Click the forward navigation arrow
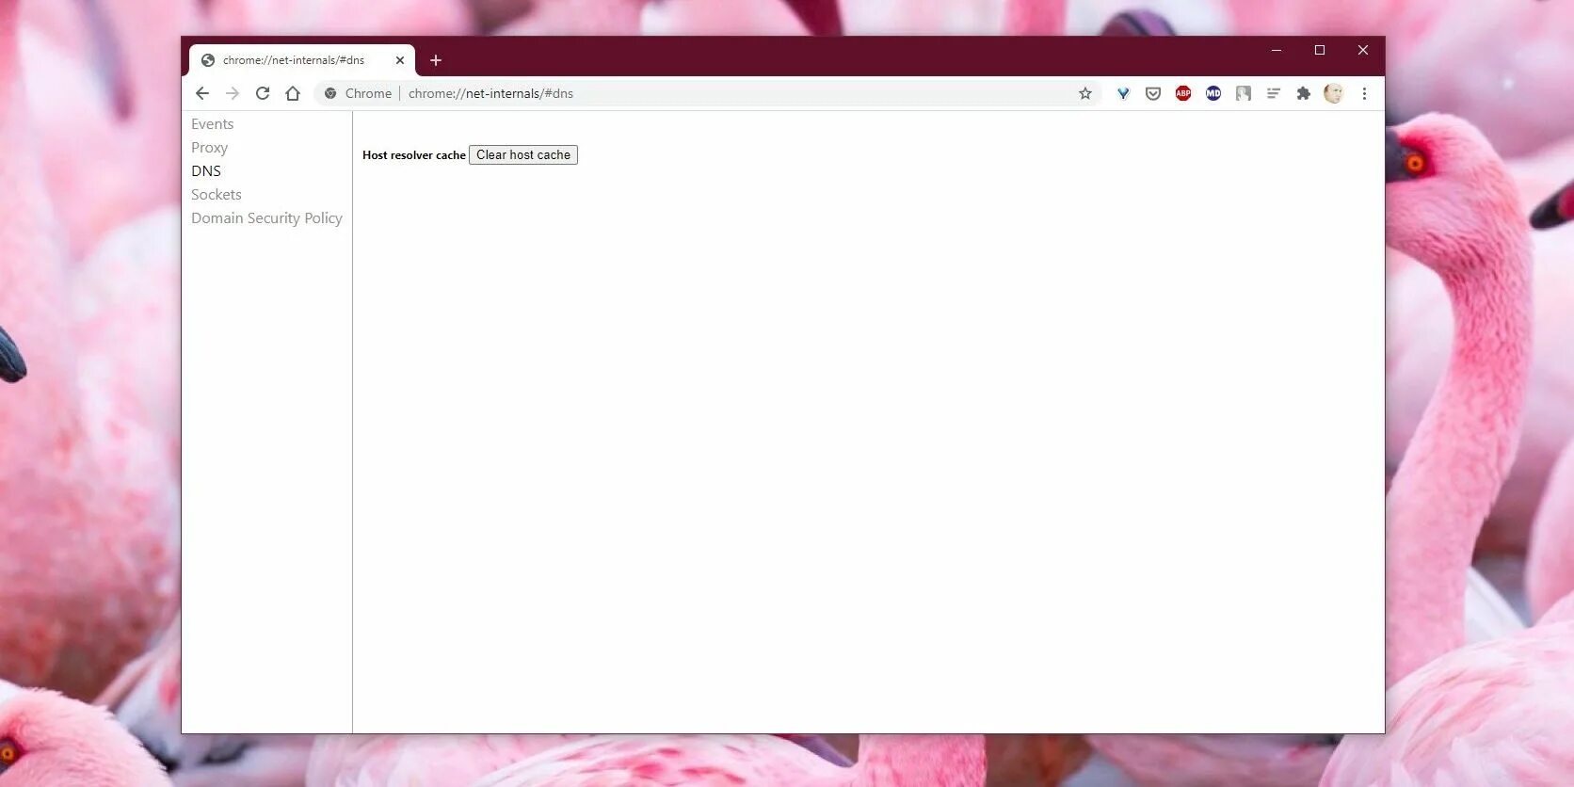 tap(233, 93)
